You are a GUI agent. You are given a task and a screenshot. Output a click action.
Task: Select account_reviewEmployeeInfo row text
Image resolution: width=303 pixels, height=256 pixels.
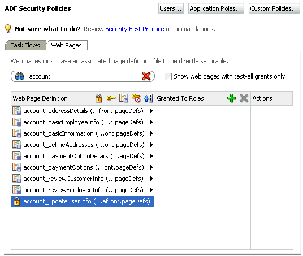(x=83, y=190)
